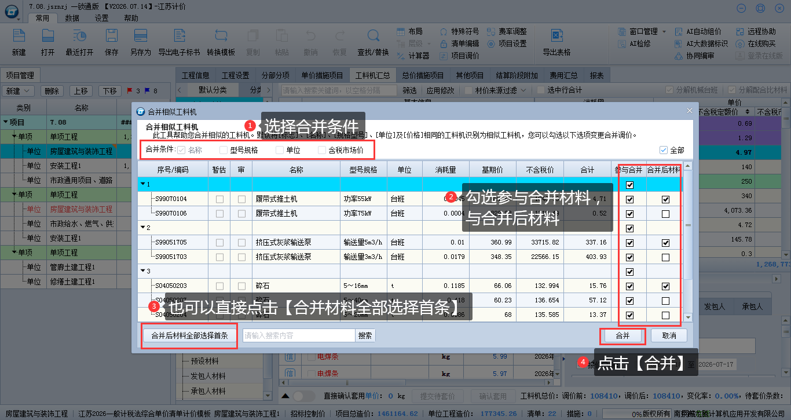Tick the 暂估 checkbox for S99051705

pos(220,243)
